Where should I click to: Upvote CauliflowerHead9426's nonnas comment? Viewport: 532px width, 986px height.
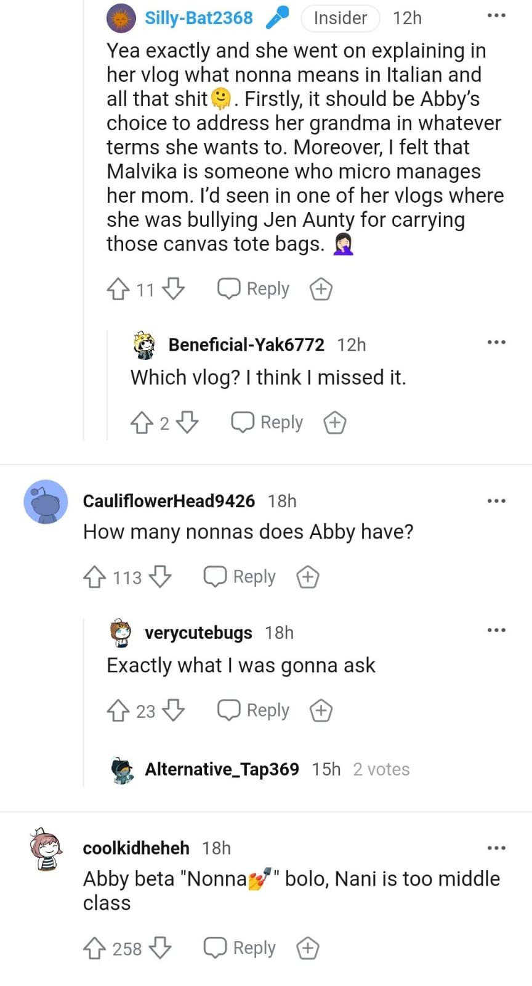click(94, 577)
